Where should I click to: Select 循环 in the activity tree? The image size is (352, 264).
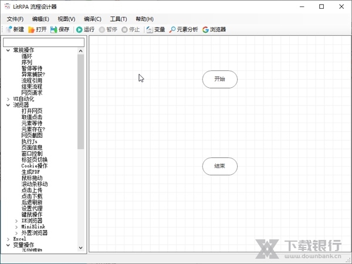[27, 56]
